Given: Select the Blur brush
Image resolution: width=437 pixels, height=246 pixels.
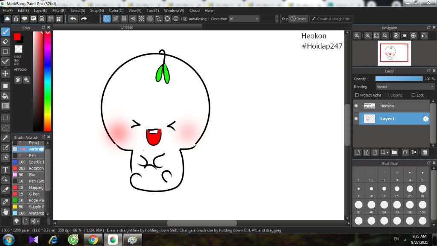Looking at the screenshot, I should click(x=29, y=175).
